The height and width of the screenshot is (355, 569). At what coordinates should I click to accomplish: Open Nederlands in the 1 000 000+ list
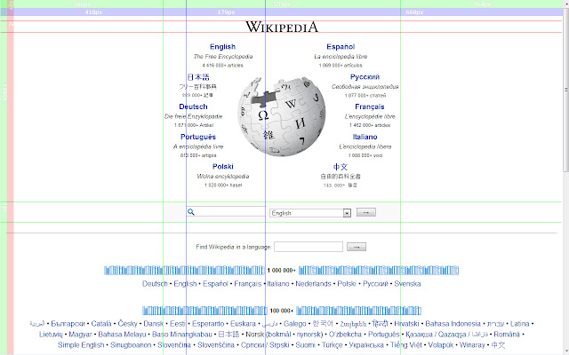click(x=313, y=284)
